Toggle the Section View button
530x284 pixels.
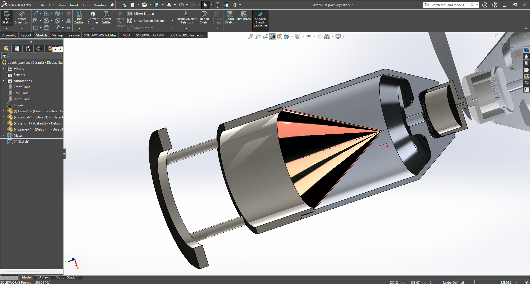[x=272, y=36]
